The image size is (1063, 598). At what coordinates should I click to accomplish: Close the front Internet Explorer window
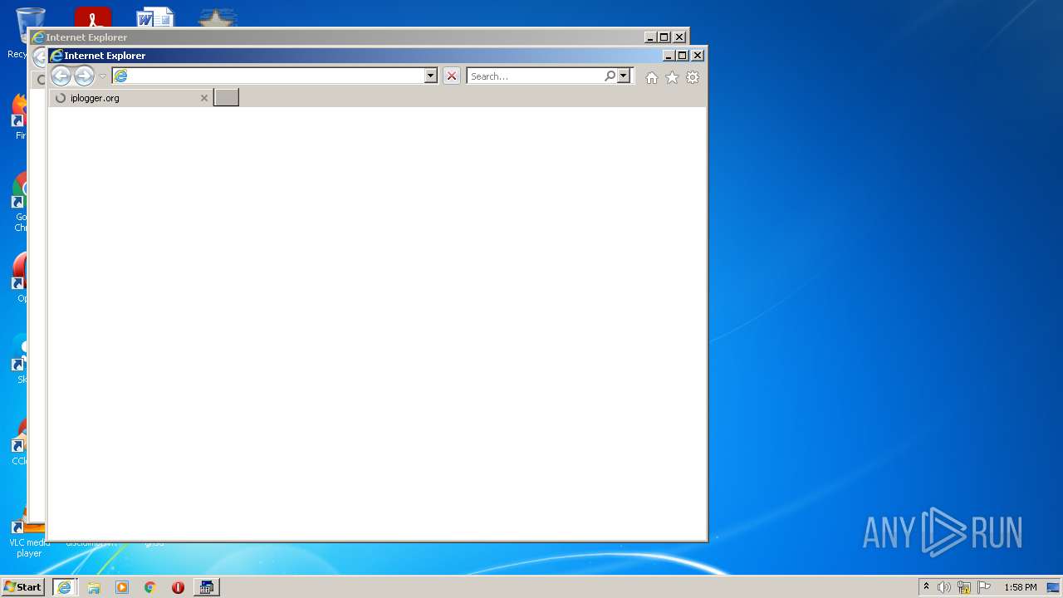coord(698,56)
